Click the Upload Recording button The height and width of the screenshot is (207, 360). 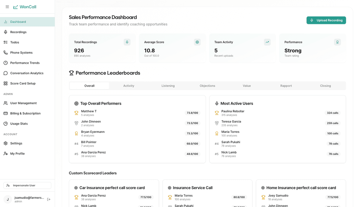326,20
